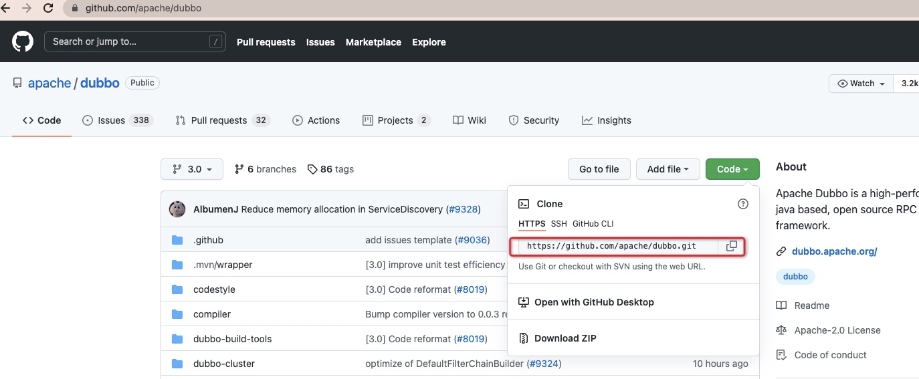The image size is (919, 379).
Task: Click Pull requests in top navigation
Action: (266, 42)
